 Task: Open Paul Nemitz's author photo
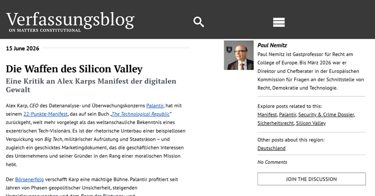(x=239, y=55)
